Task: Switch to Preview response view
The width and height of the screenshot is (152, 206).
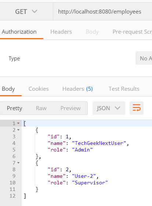Action: pyautogui.click(x=70, y=108)
